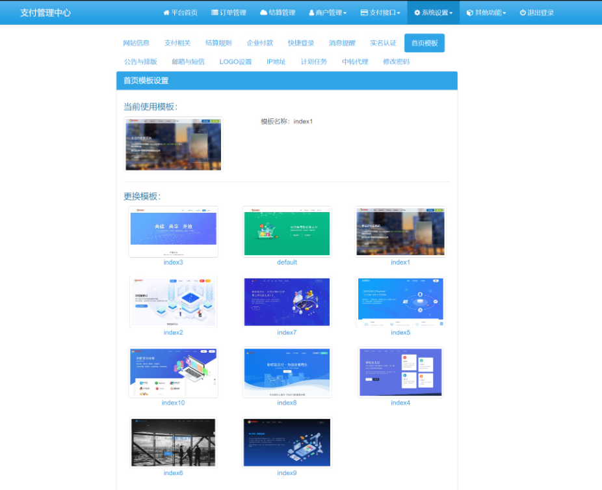
Task: Pick the index4 template thumbnail
Action: coord(400,372)
